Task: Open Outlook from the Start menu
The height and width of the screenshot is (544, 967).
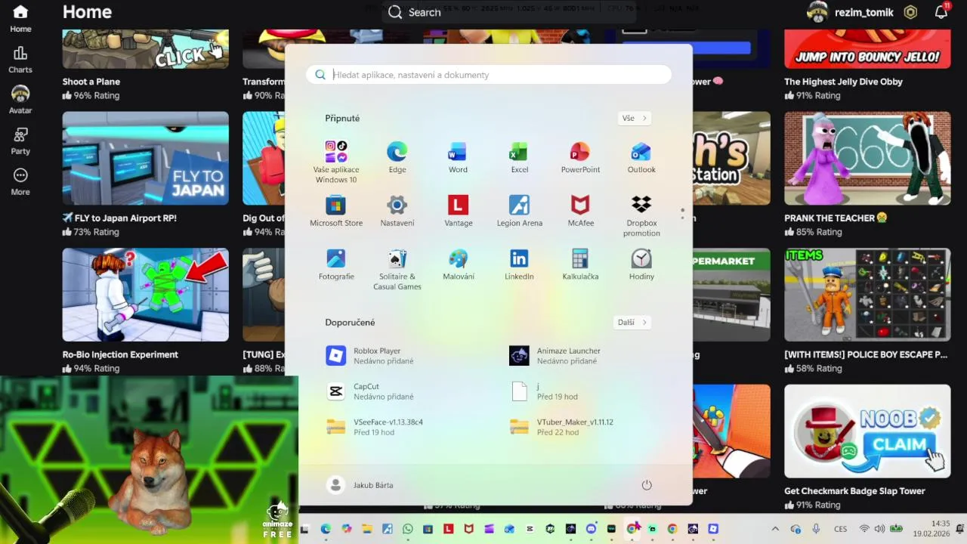Action: (641, 158)
